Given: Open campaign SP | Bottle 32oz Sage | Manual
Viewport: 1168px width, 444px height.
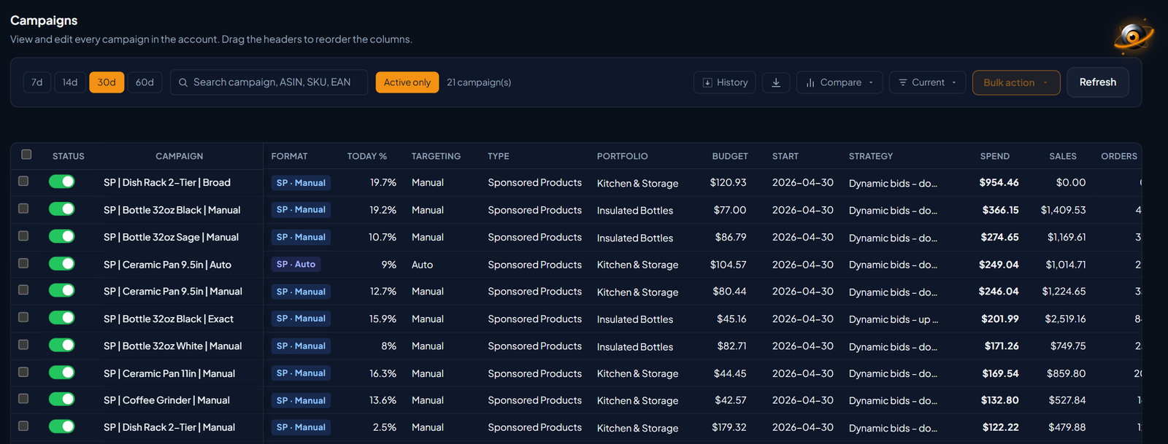Looking at the screenshot, I should (171, 237).
